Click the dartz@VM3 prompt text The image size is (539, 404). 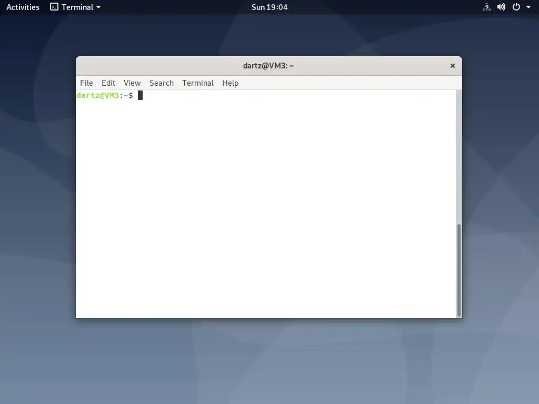click(x=97, y=95)
